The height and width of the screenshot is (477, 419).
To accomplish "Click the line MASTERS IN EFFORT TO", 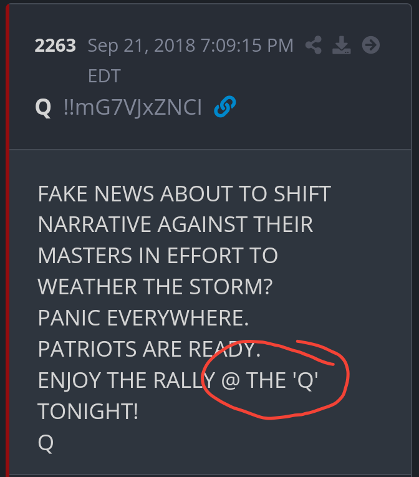I will coord(158,256).
